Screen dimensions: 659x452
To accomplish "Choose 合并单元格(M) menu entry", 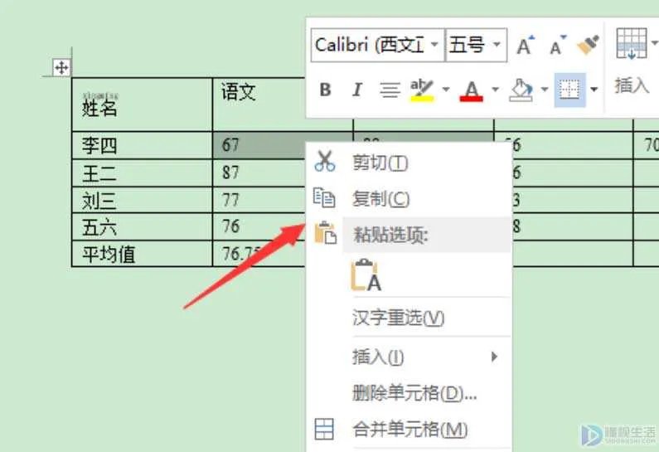I will tap(409, 430).
